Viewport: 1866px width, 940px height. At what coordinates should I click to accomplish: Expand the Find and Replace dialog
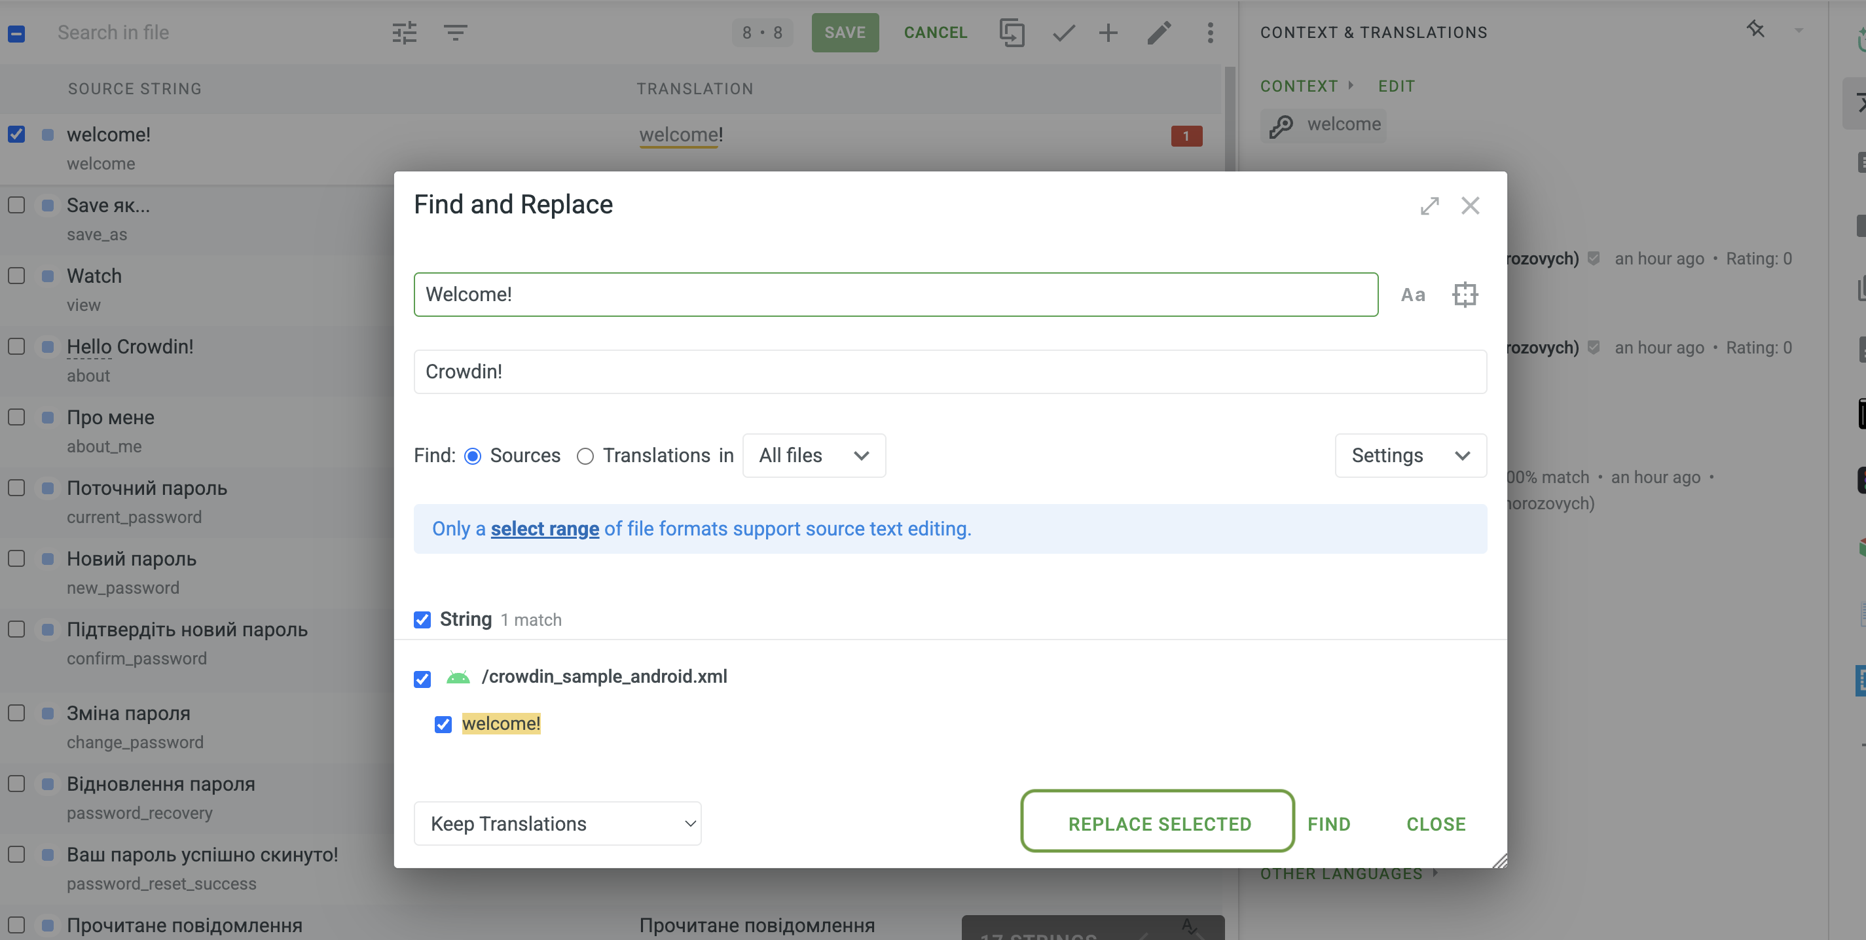coord(1429,206)
